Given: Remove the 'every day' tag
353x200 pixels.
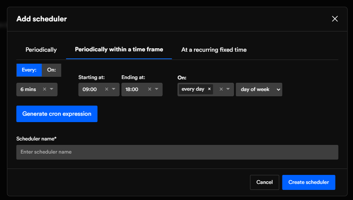Looking at the screenshot, I should [209, 89].
